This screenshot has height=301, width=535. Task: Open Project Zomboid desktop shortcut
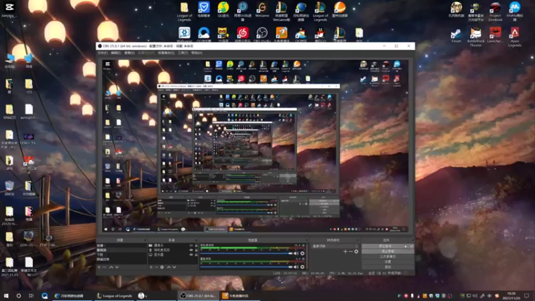495,11
